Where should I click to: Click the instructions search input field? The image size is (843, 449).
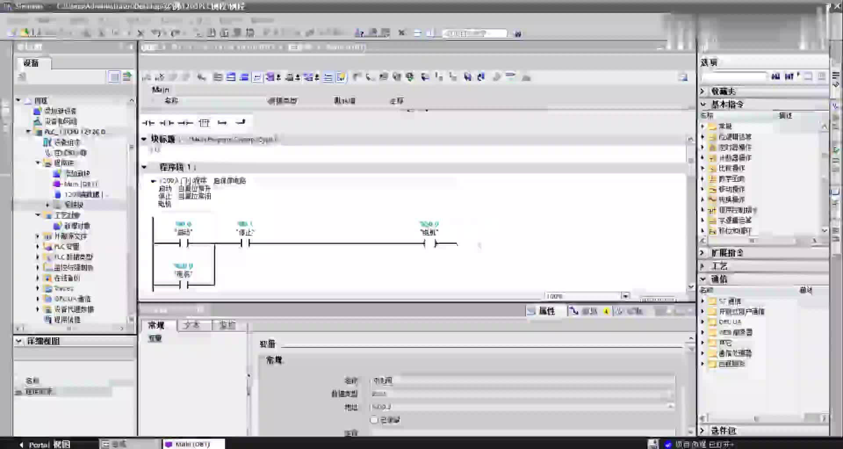[735, 76]
